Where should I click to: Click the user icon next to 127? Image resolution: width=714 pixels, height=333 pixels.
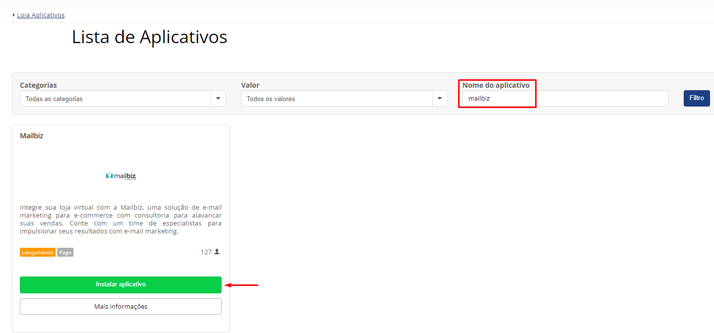click(x=217, y=252)
